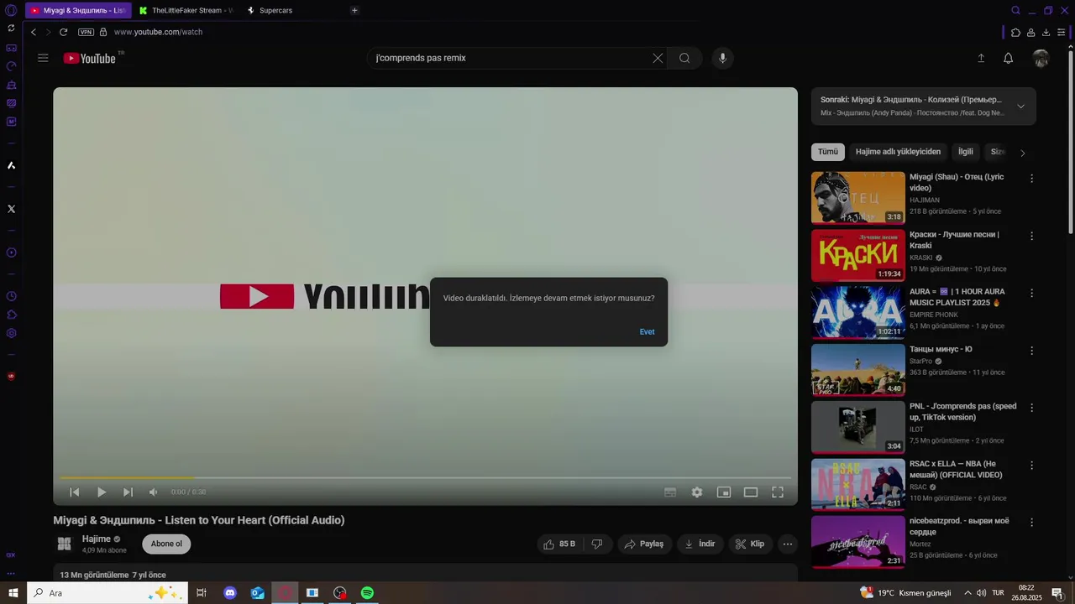
Task: Select the Tümü filter chip
Action: [828, 152]
